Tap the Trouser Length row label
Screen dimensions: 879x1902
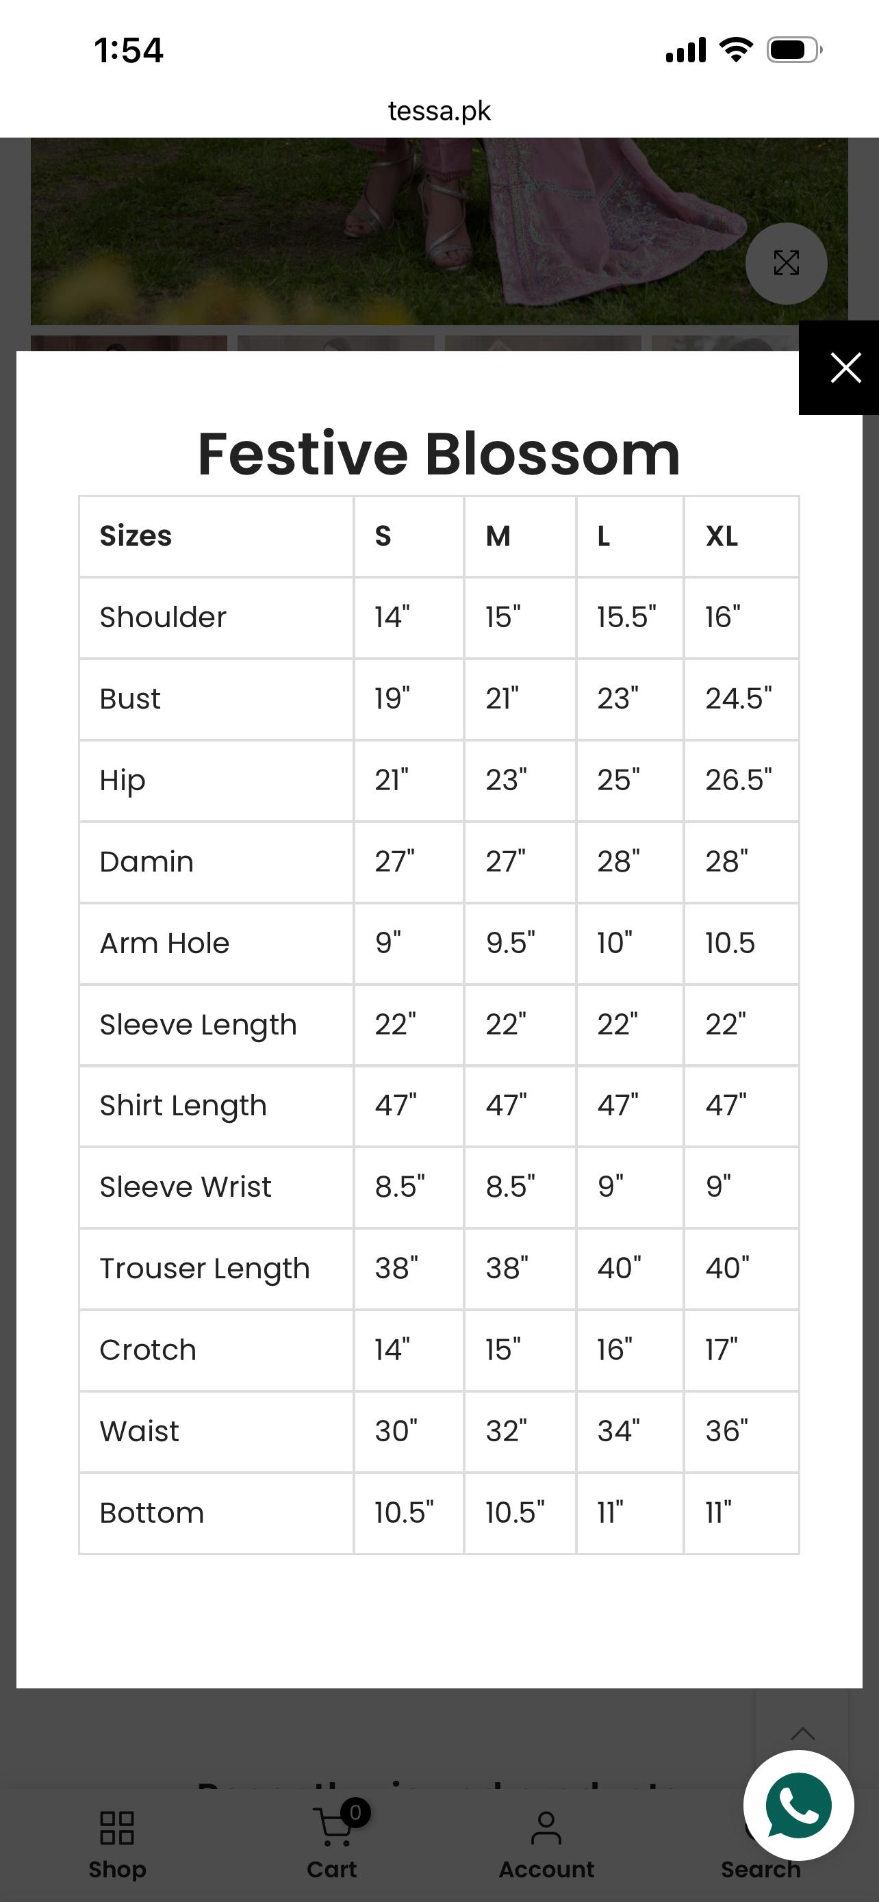[x=205, y=1269]
